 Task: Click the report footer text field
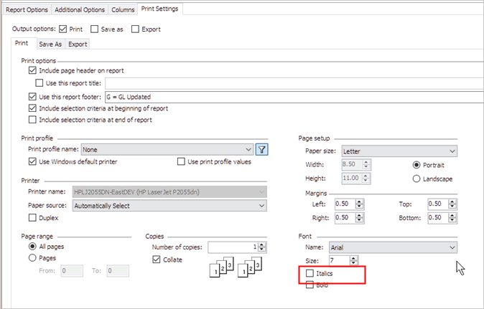coord(287,96)
